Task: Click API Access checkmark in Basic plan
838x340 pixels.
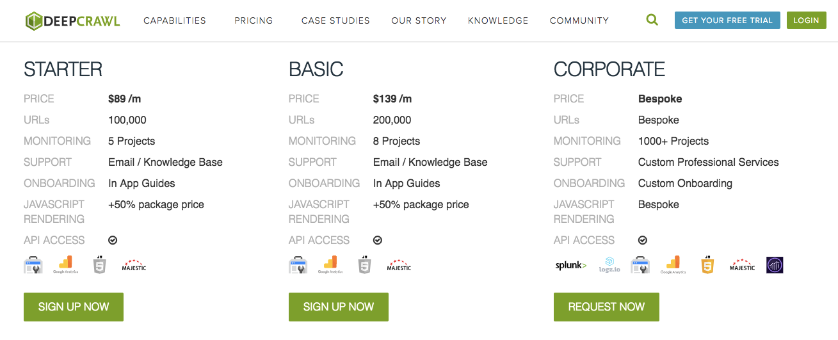Action: click(x=378, y=240)
